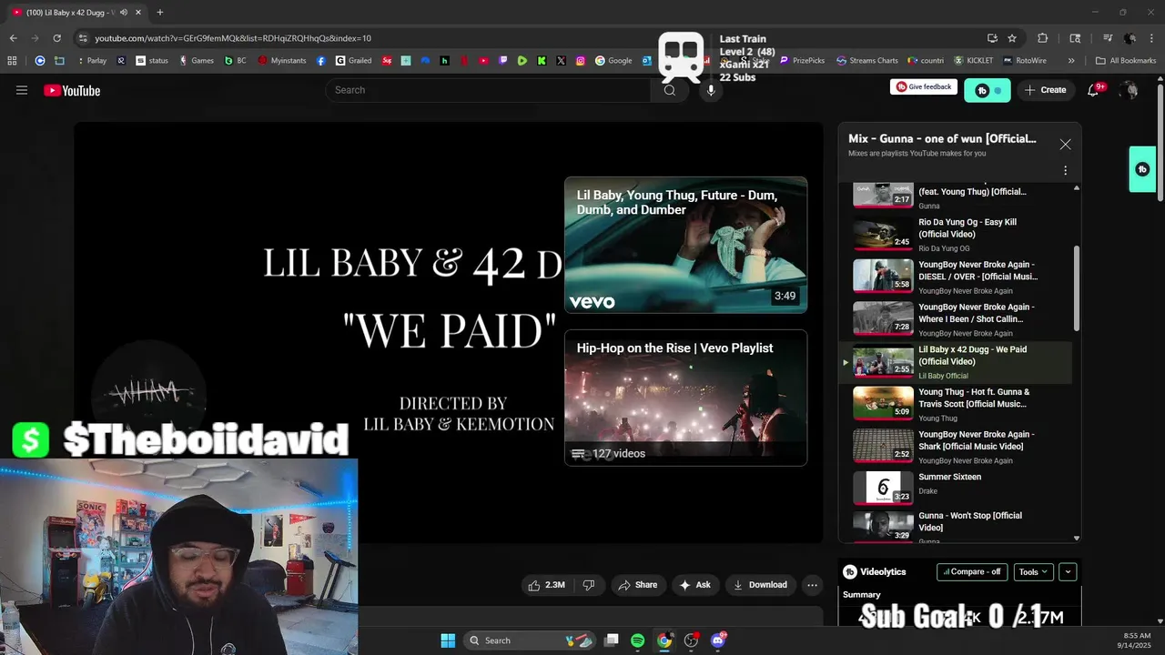The image size is (1165, 655).
Task: Open a new Chrome tab
Action: [x=160, y=13]
